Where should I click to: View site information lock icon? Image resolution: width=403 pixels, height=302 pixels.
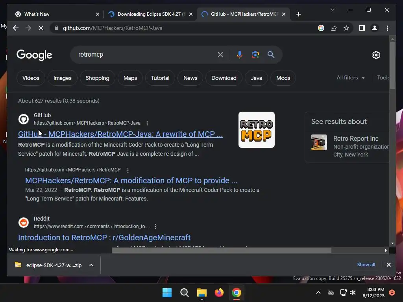[57, 28]
